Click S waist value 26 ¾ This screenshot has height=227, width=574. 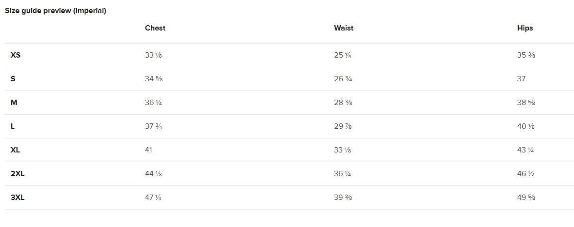pyautogui.click(x=342, y=79)
